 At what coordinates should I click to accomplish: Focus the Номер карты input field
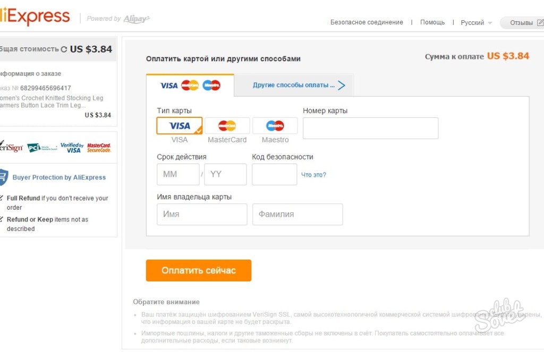coord(370,128)
